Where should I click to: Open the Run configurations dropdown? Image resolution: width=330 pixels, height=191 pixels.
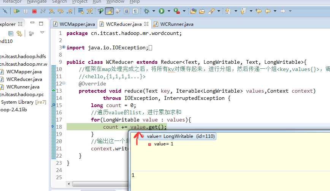coord(169,11)
